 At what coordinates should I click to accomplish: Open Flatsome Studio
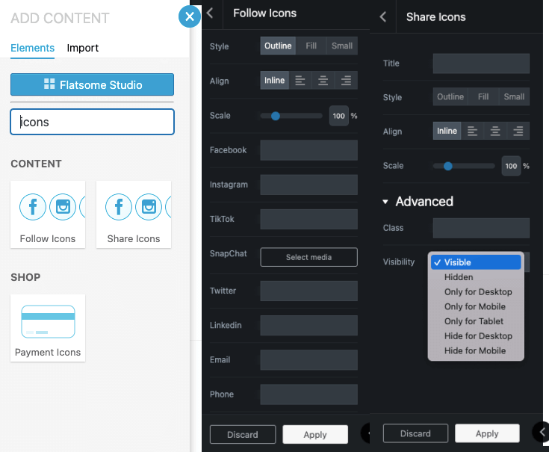[92, 84]
